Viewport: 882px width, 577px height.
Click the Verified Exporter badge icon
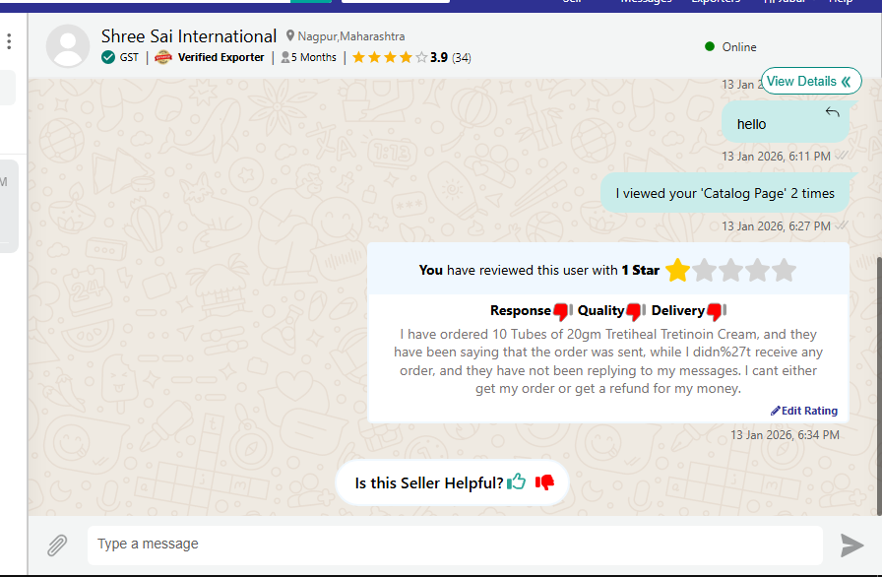coord(163,57)
